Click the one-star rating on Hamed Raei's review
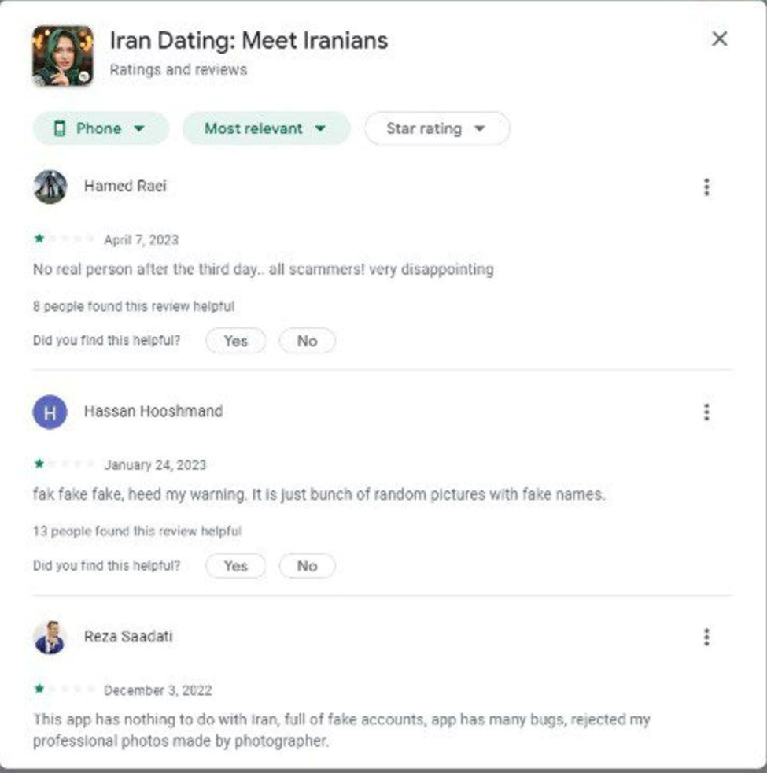767x773 pixels. pyautogui.click(x=39, y=239)
